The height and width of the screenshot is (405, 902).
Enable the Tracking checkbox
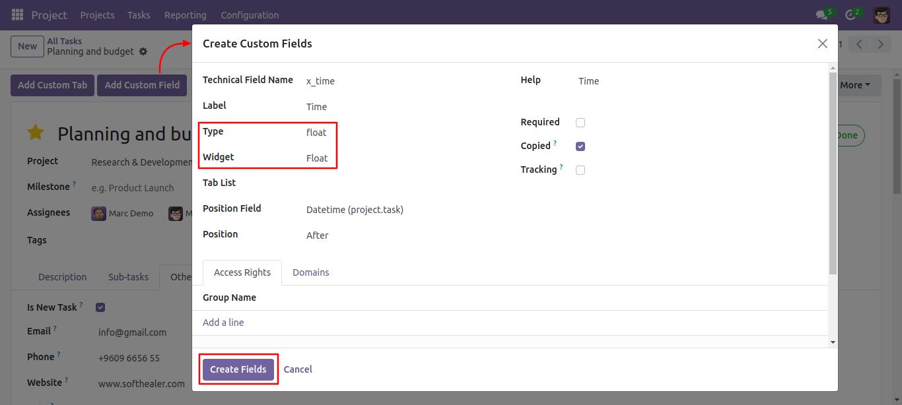[x=580, y=170]
